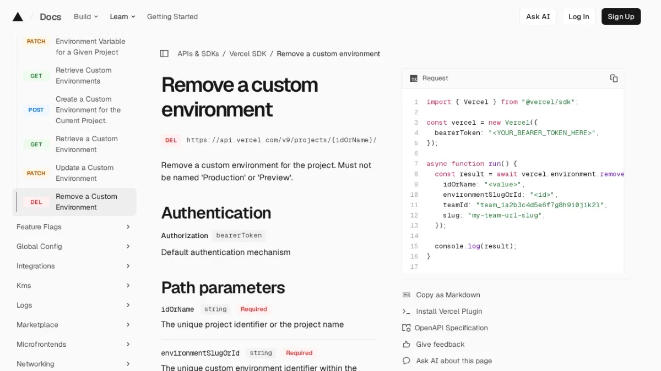Click the Authentication heading
The width and height of the screenshot is (661, 371).
pyautogui.click(x=216, y=213)
